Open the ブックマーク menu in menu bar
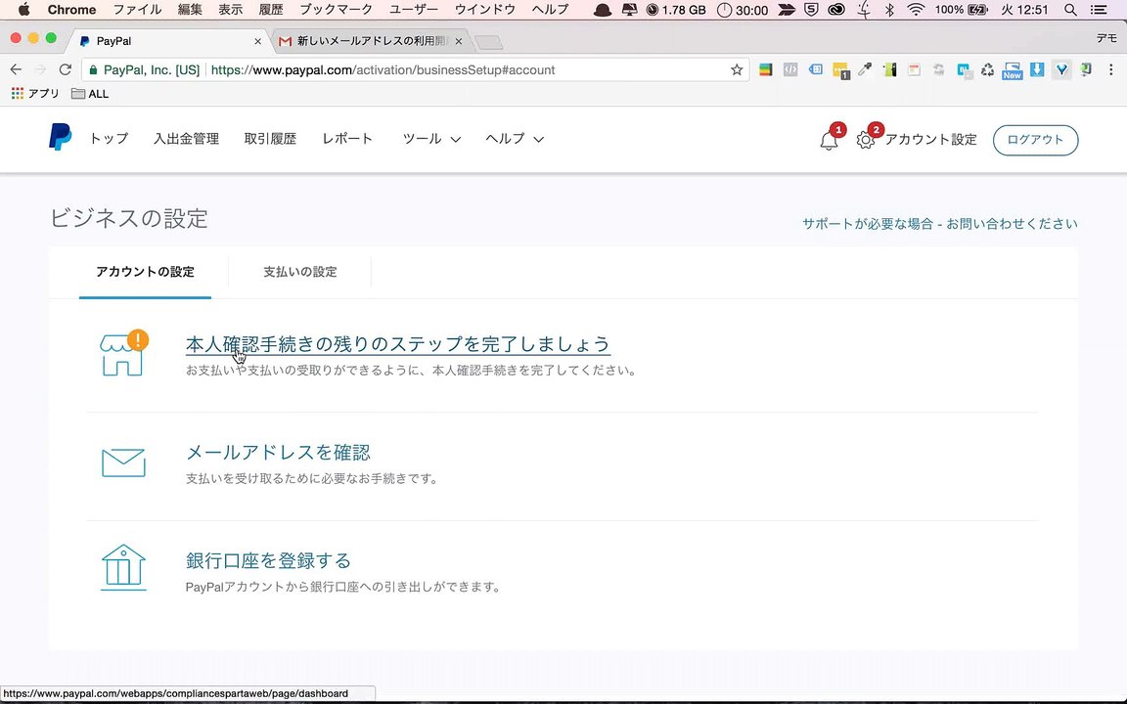The height and width of the screenshot is (704, 1127). coord(336,10)
